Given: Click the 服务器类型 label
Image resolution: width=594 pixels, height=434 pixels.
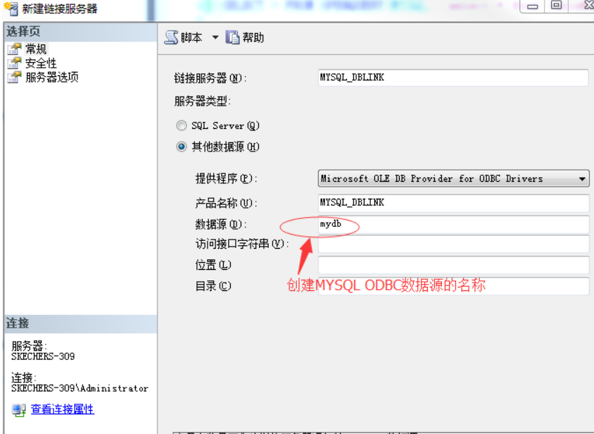Looking at the screenshot, I should tap(203, 101).
